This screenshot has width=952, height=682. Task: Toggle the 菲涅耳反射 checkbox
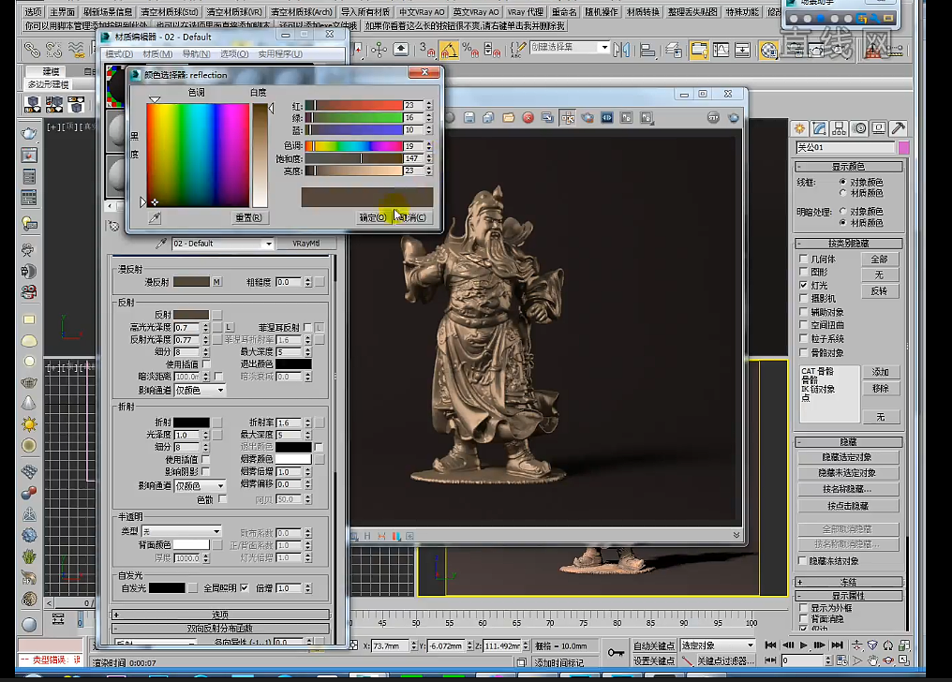pos(307,328)
